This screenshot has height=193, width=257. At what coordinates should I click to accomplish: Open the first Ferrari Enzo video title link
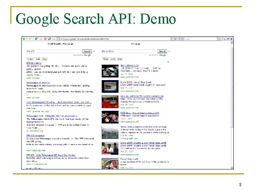tap(130, 65)
